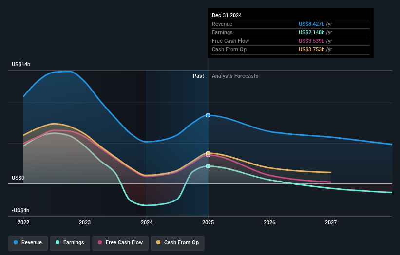This screenshot has height=255, width=400.
Task: Click the US$0 y-axis label
Action: 18,178
